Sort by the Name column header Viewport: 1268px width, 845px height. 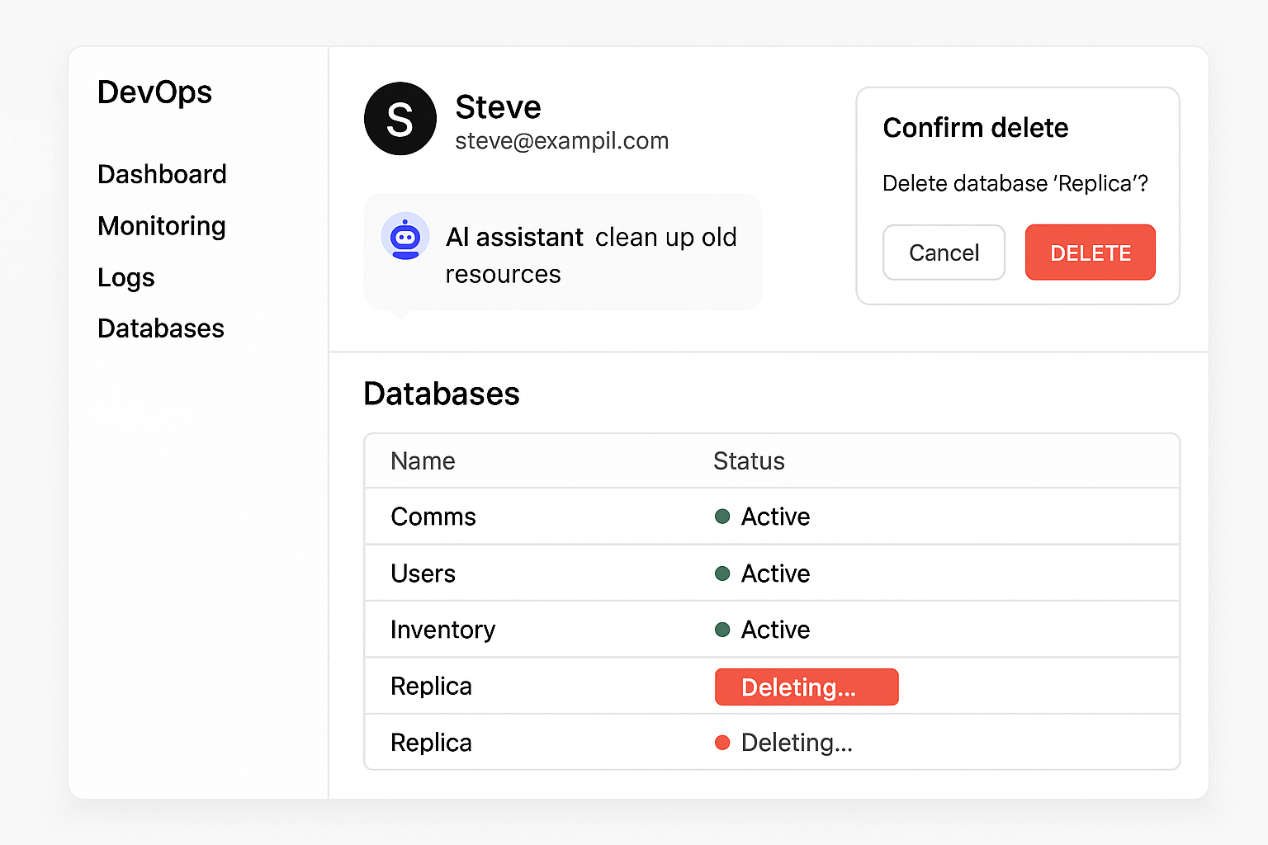pyautogui.click(x=422, y=460)
